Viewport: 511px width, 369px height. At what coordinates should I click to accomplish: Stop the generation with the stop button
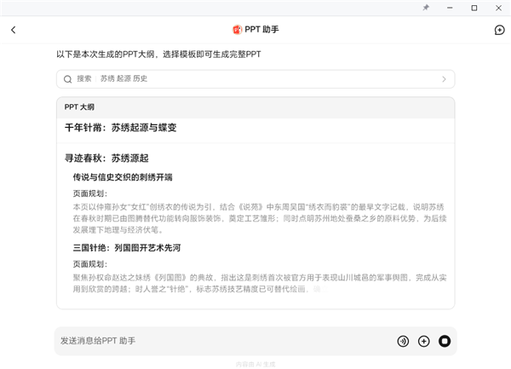pyautogui.click(x=444, y=341)
